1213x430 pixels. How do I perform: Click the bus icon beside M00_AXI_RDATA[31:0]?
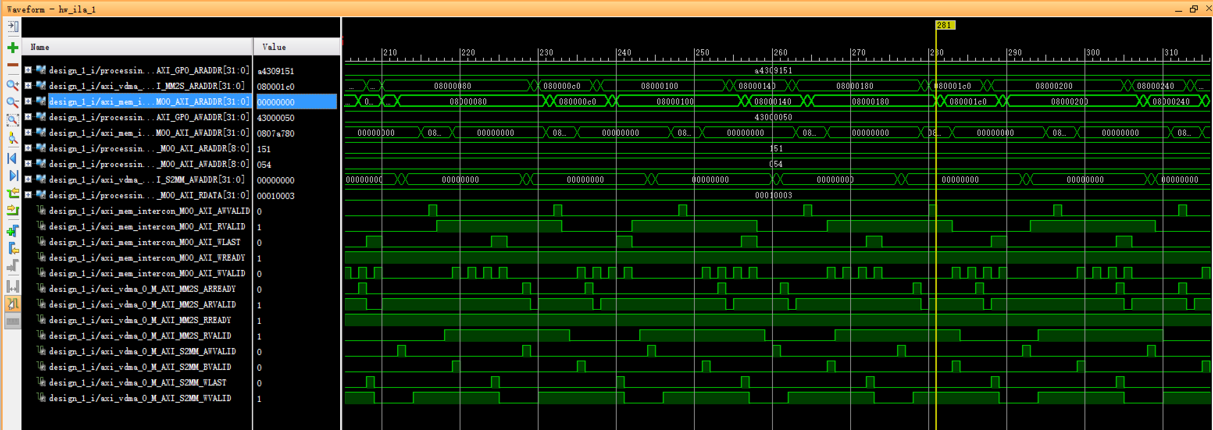(41, 194)
